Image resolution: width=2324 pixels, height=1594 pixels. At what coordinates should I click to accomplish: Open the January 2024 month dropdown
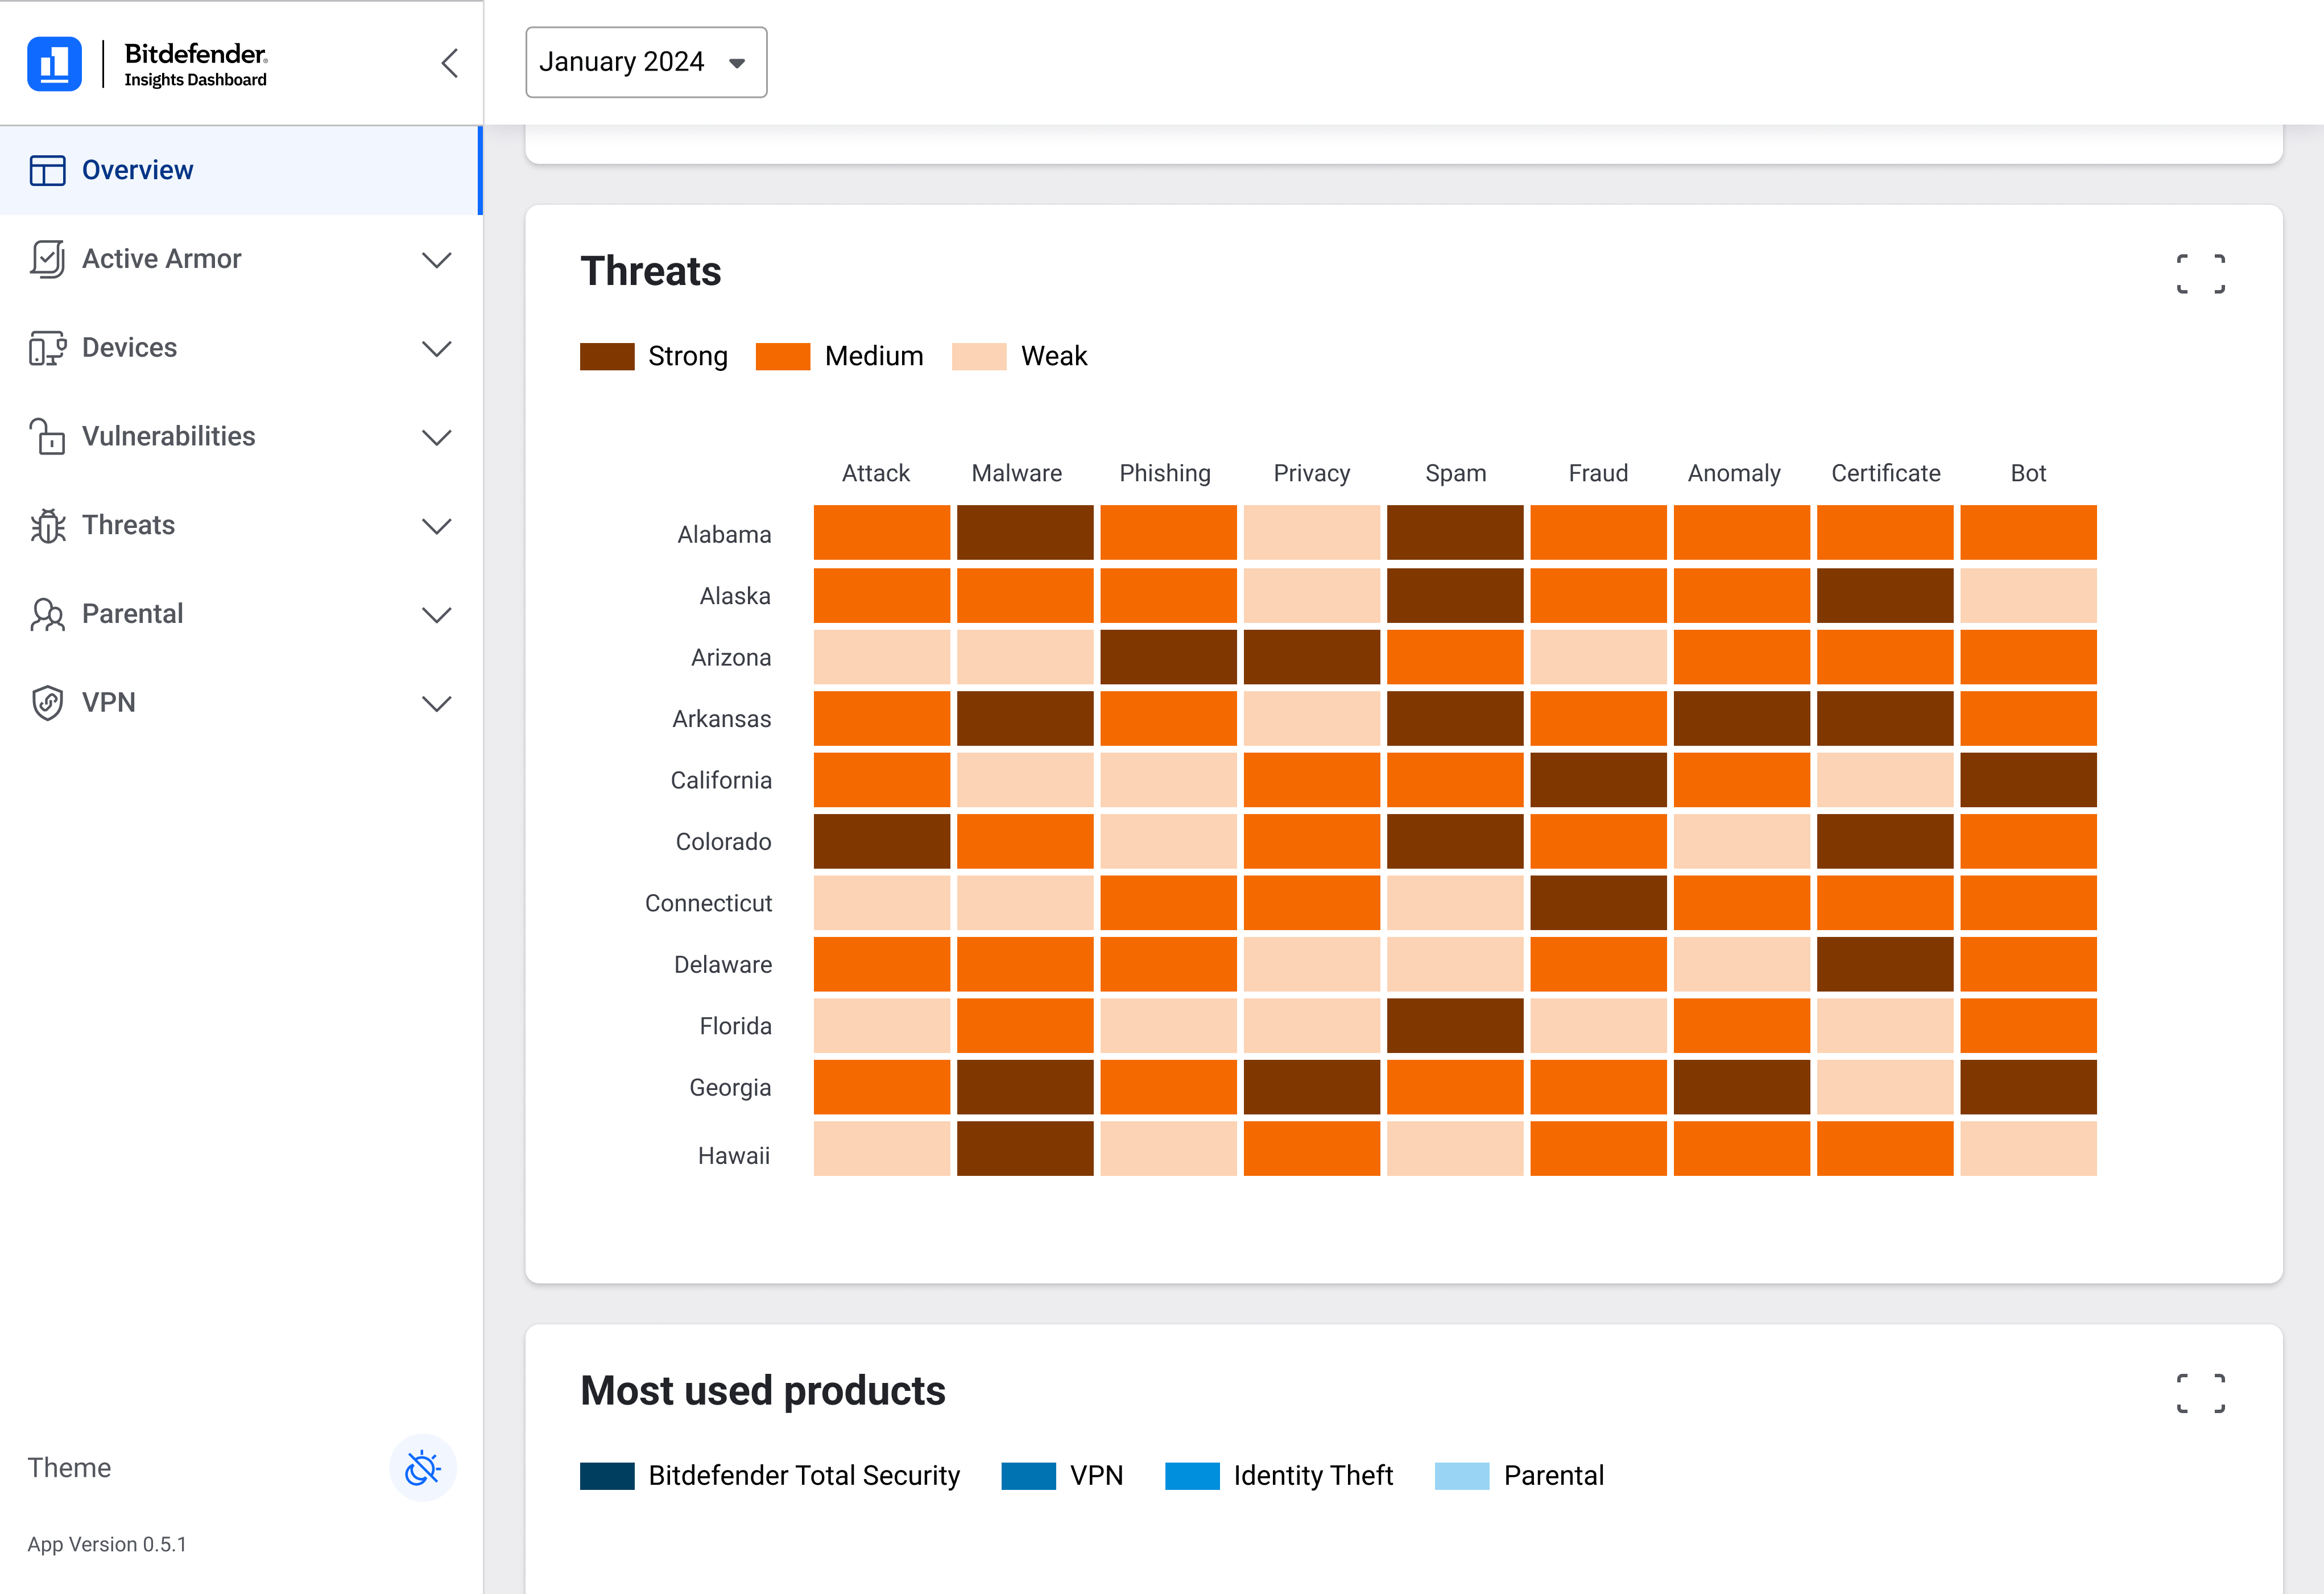646,62
